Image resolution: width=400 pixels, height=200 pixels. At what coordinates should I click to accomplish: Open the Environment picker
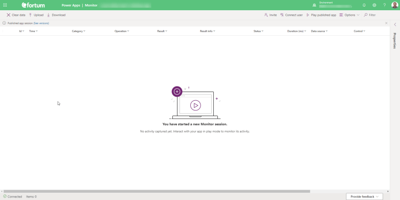[x=332, y=5]
